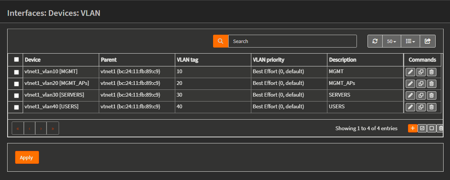Click the vtnet1_vlan30 [SERVERS] device cell
Screen dimensions: 450x180
(x=61, y=95)
